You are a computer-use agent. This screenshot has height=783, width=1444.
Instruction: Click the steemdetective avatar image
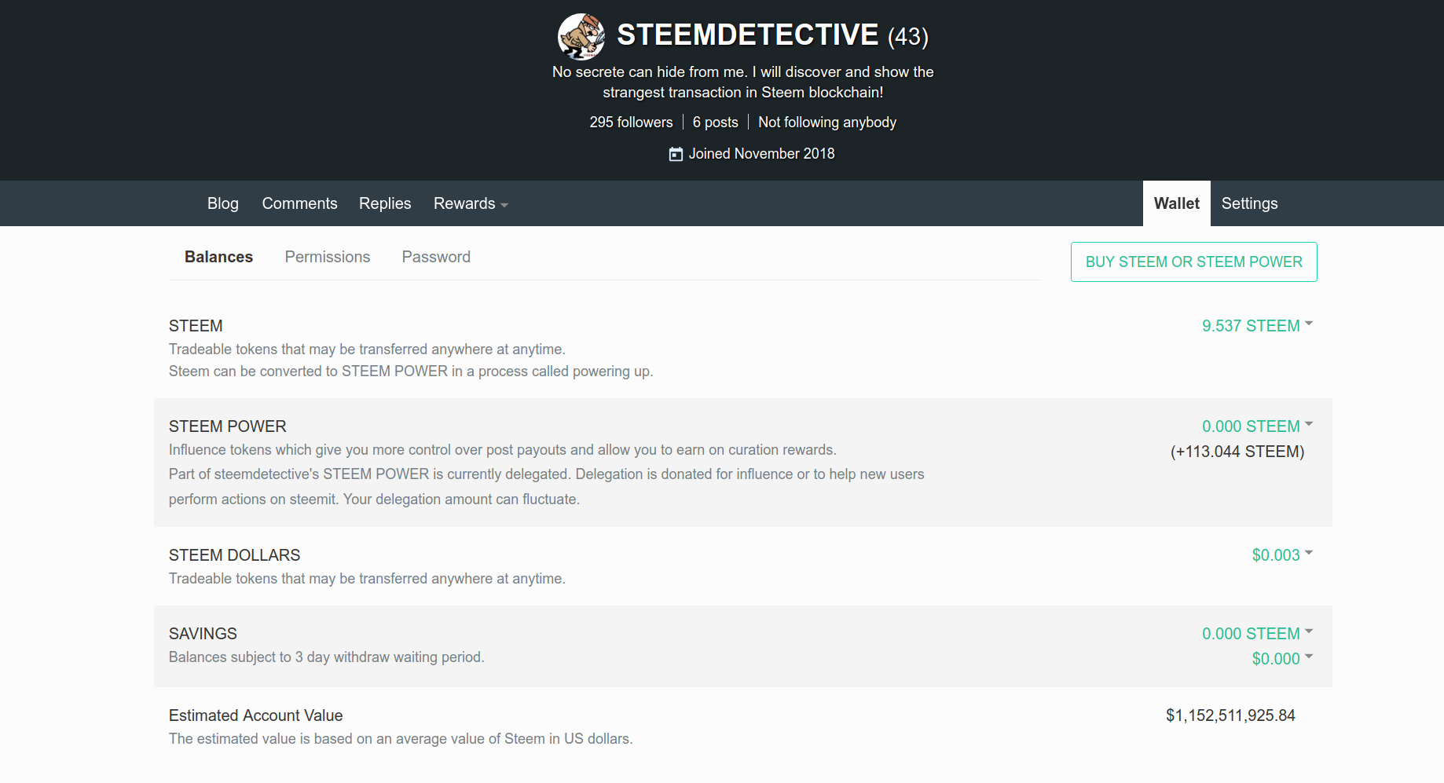point(581,36)
